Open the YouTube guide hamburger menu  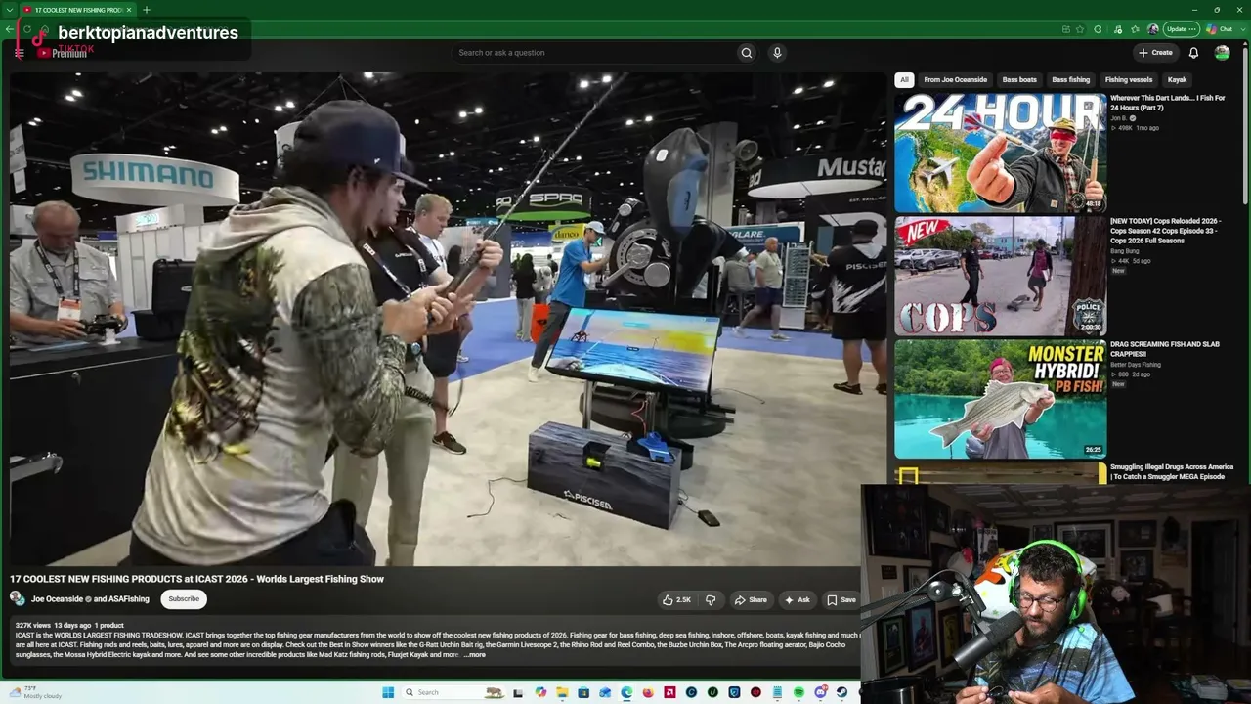(x=19, y=53)
